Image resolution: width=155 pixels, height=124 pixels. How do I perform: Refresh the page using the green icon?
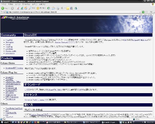(22, 8)
